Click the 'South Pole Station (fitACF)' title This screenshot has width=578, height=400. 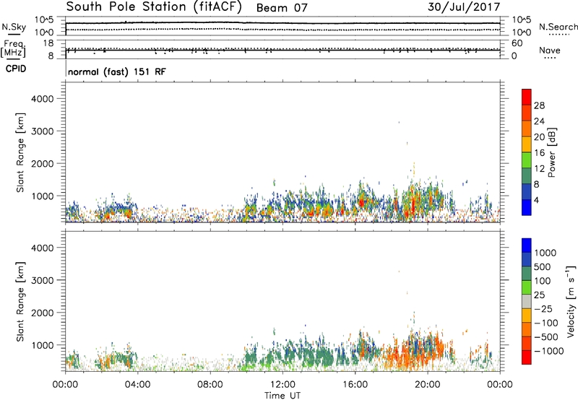tap(154, 7)
